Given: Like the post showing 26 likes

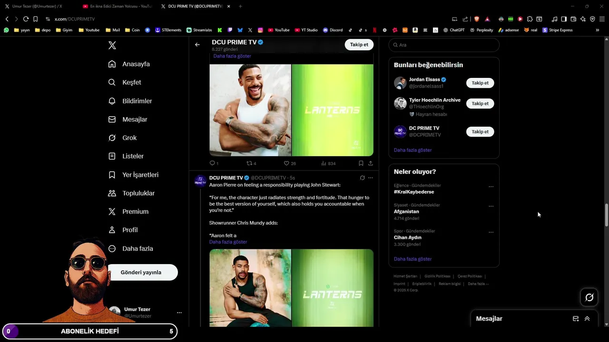Looking at the screenshot, I should (x=287, y=163).
